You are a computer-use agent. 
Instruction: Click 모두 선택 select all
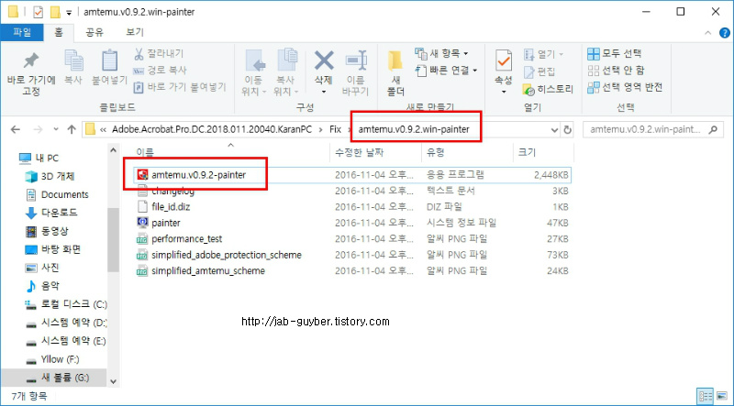(x=614, y=53)
